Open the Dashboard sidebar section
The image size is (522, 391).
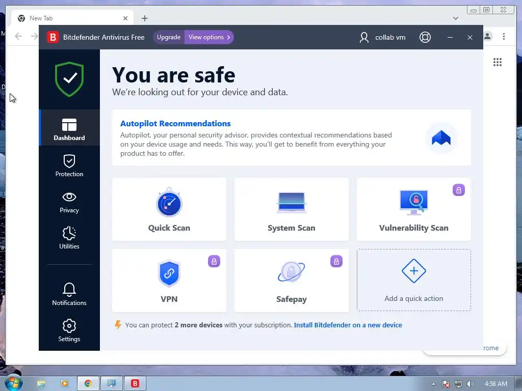(69, 128)
